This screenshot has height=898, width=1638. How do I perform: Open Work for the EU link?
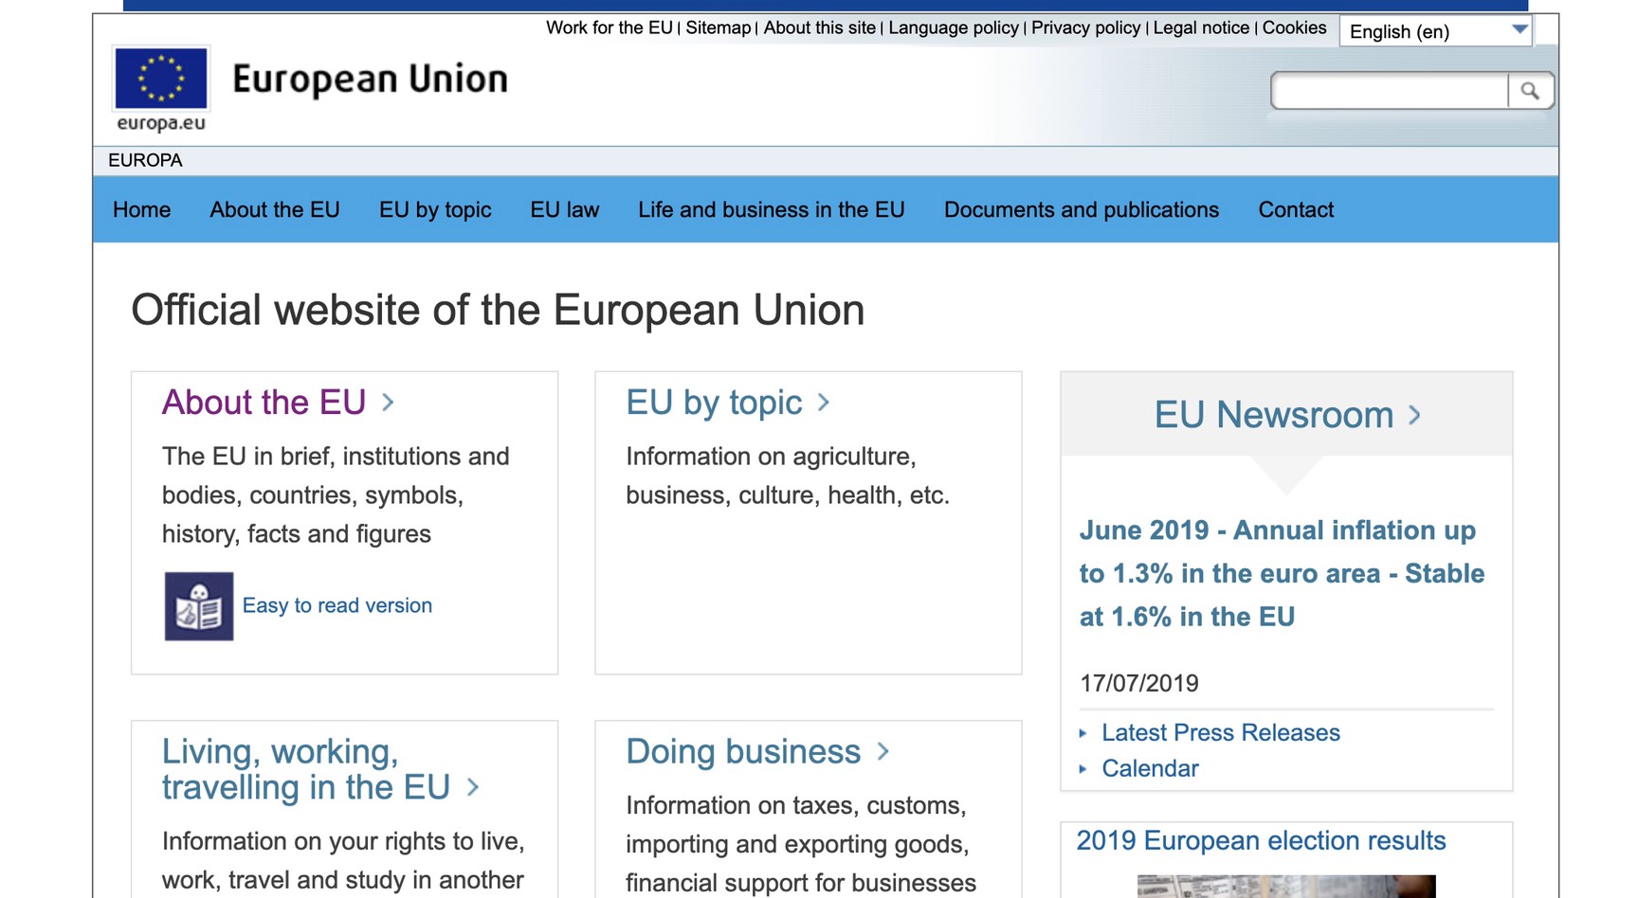[610, 27]
